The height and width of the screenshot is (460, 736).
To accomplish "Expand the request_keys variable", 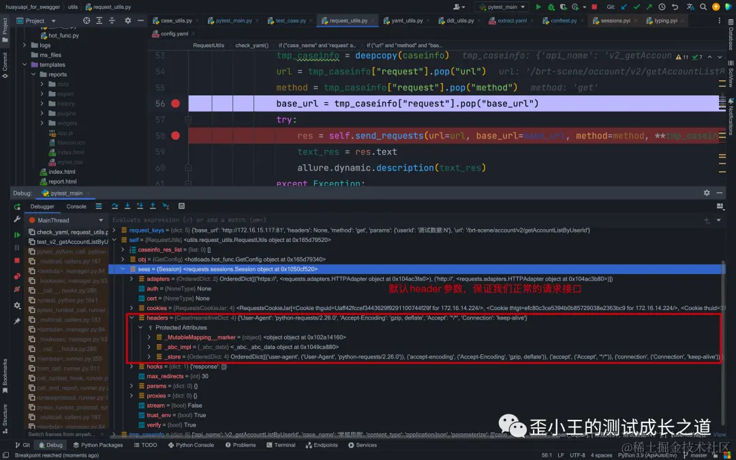I will (114, 230).
